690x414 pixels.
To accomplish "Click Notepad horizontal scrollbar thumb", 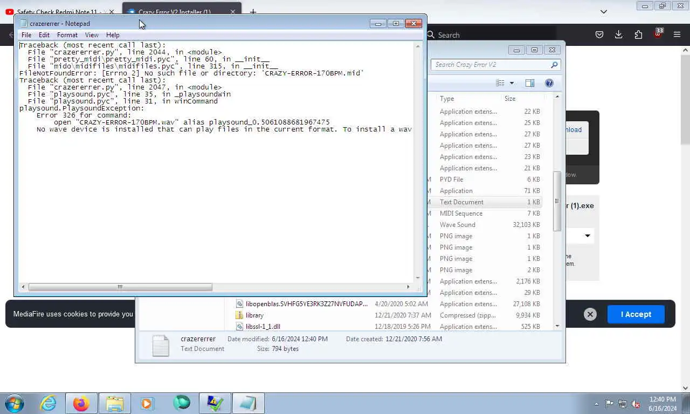I will [x=120, y=287].
